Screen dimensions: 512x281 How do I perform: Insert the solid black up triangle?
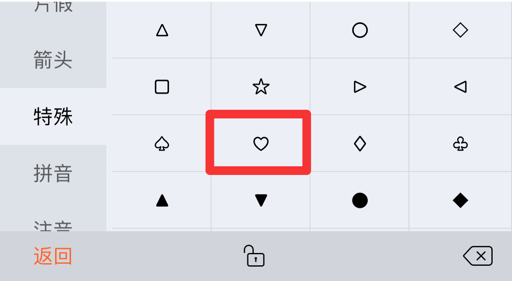(162, 201)
